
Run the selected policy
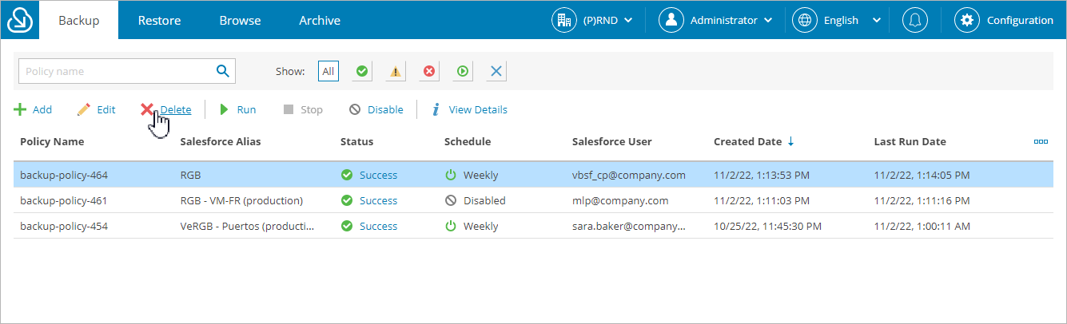tap(238, 109)
